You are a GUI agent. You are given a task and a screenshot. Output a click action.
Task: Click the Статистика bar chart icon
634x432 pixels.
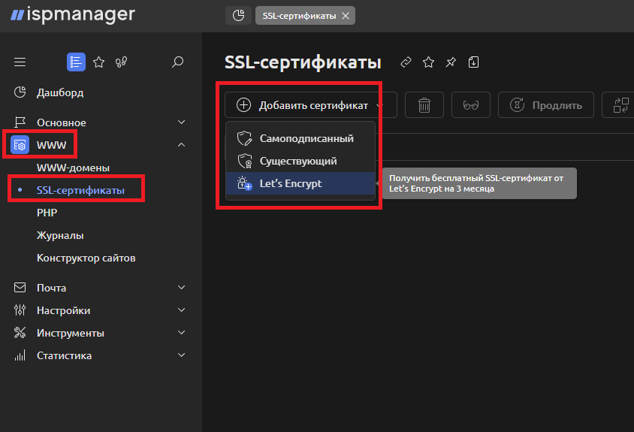(x=20, y=355)
